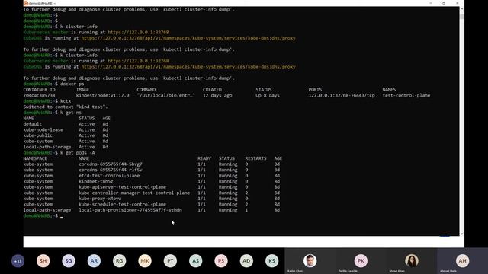Click 'Switched to context "kind-test"' line
This screenshot has width=488, height=274.
66,107
